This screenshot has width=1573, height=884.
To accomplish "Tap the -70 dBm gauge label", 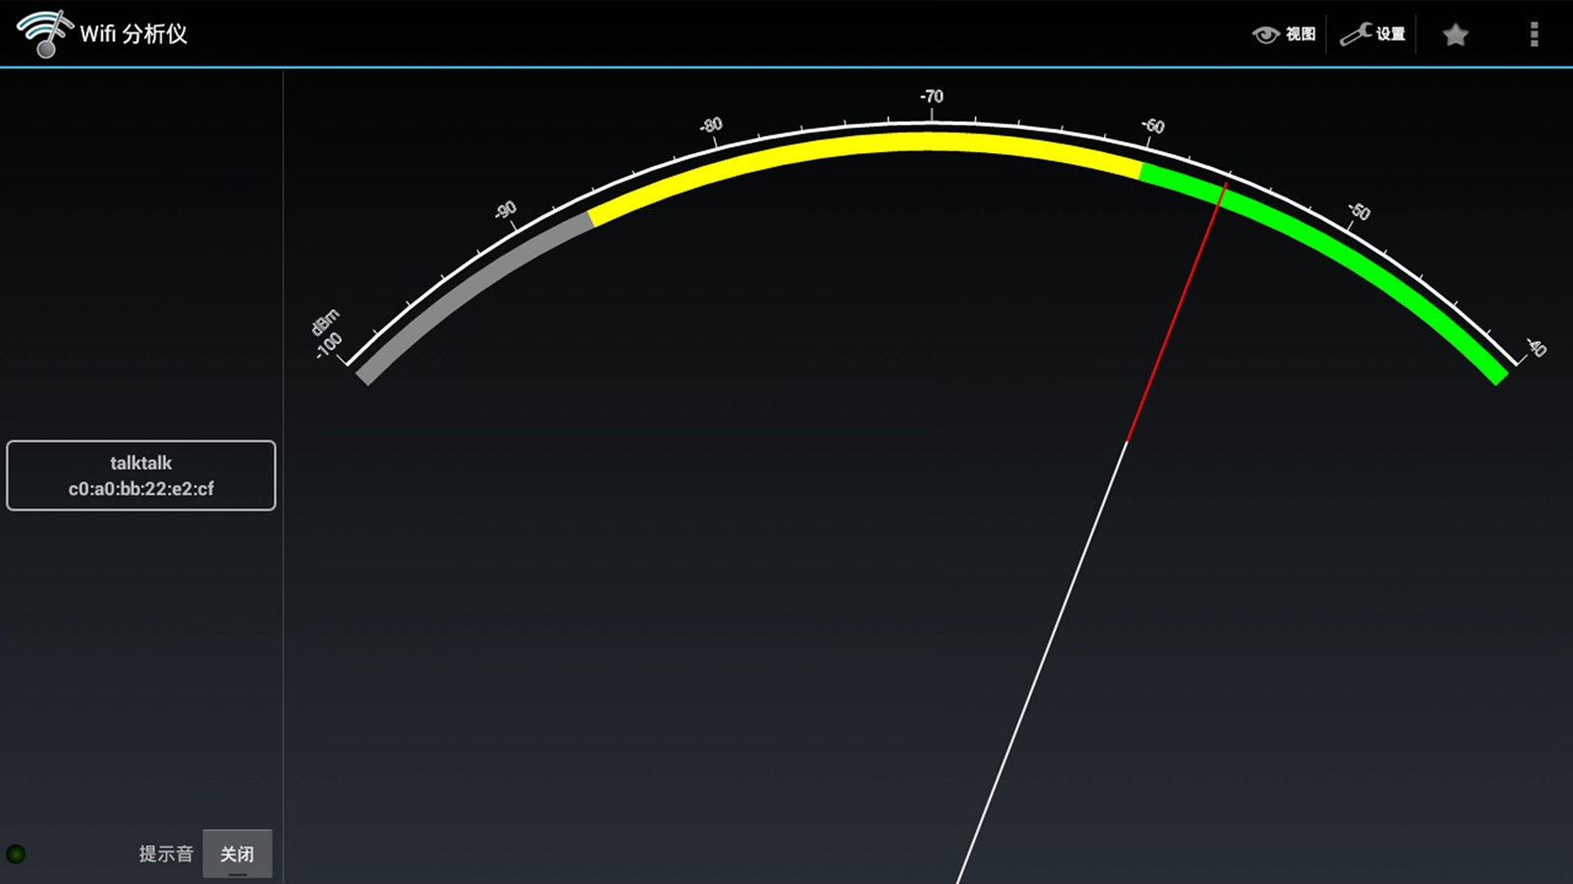I will pos(931,96).
